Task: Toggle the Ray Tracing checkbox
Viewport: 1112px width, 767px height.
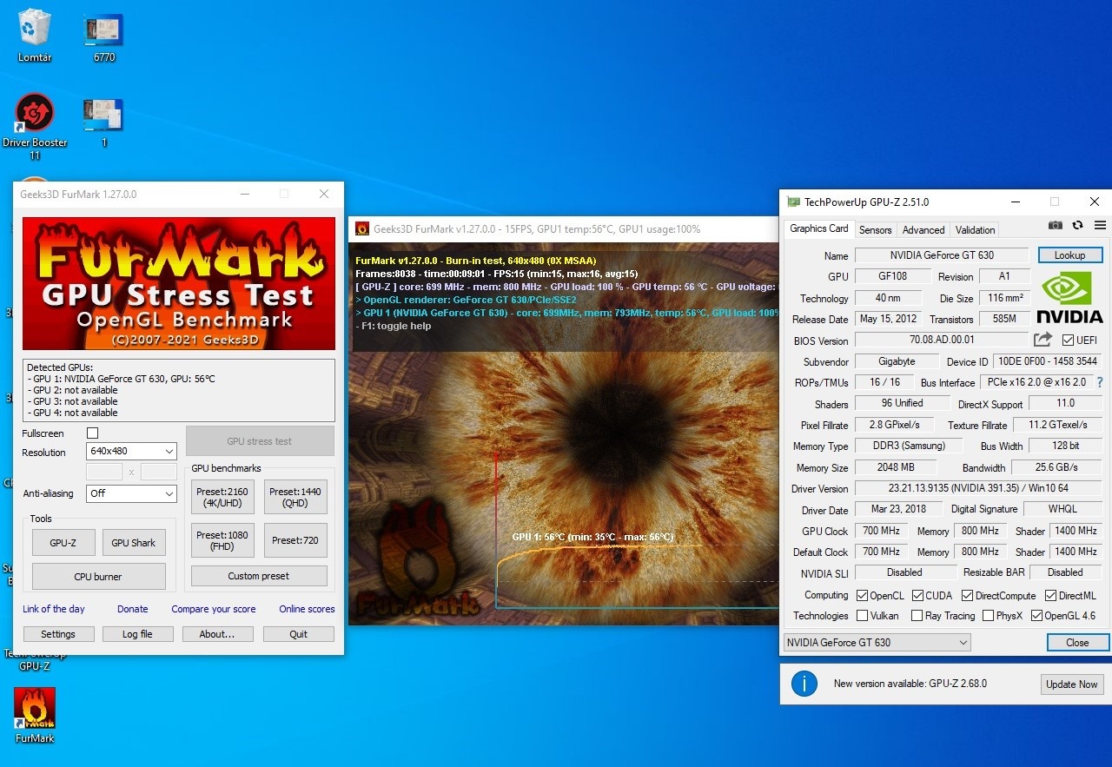Action: [x=917, y=615]
